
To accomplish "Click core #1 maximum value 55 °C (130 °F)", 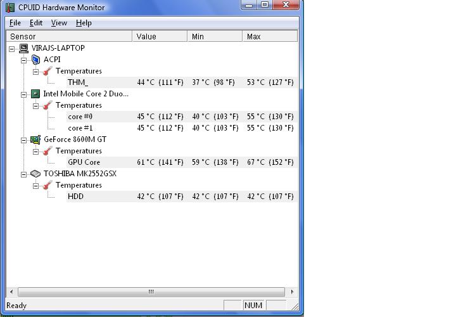I will pos(270,128).
